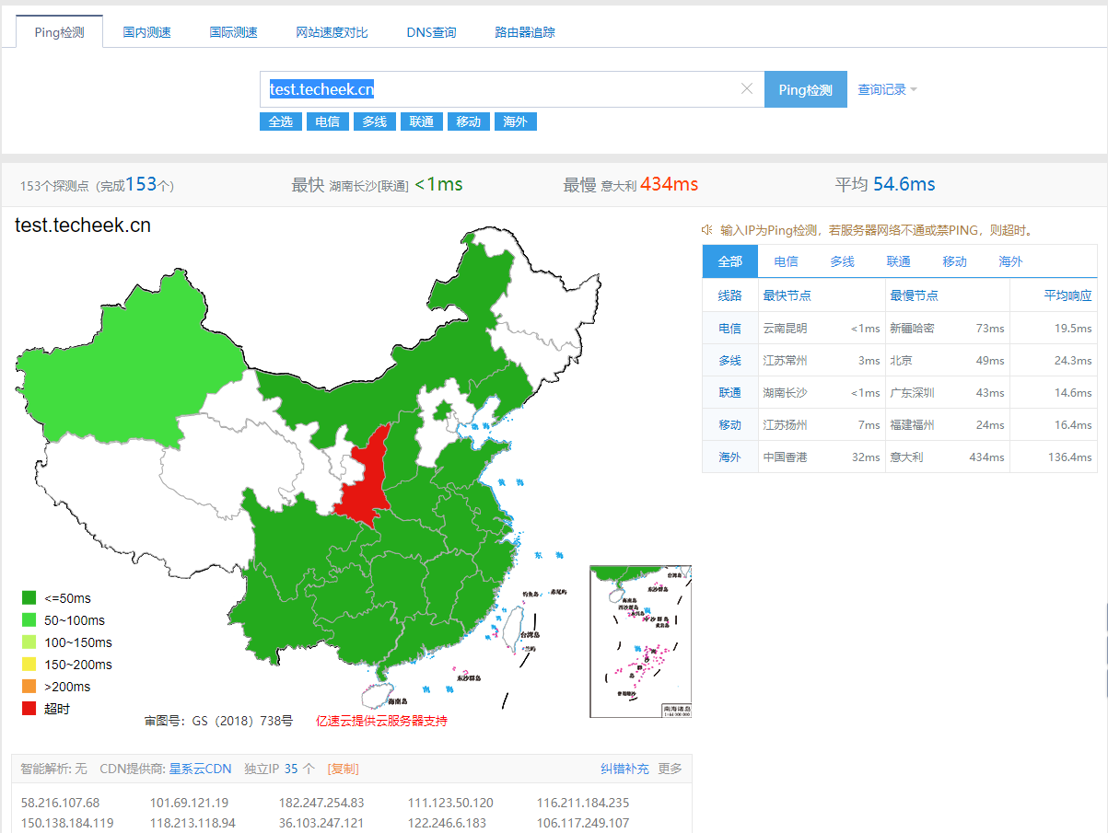The width and height of the screenshot is (1108, 833).
Task: Open the 查询记录 dropdown
Action: pos(887,89)
